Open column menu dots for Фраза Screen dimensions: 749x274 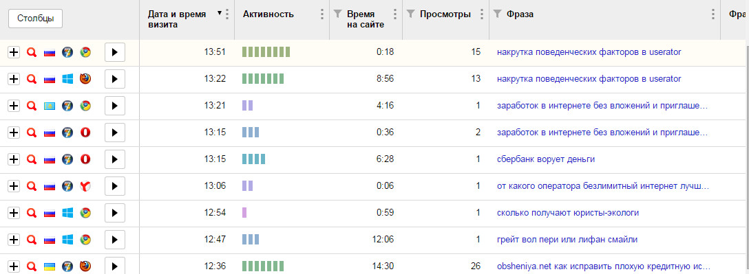713,14
